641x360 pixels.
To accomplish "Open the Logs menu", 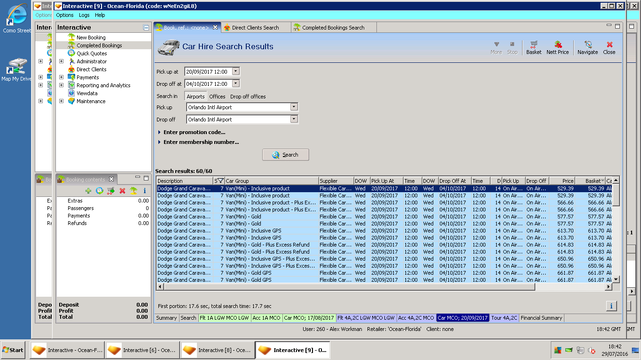I will (x=84, y=15).
